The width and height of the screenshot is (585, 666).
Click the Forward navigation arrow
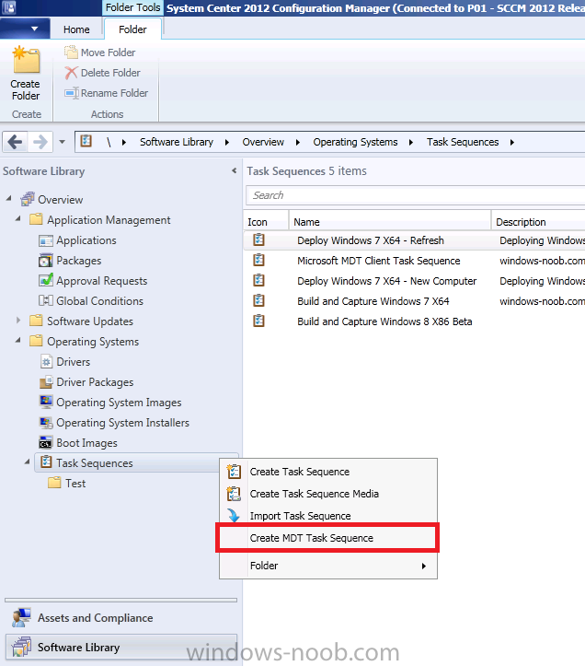pos(40,142)
